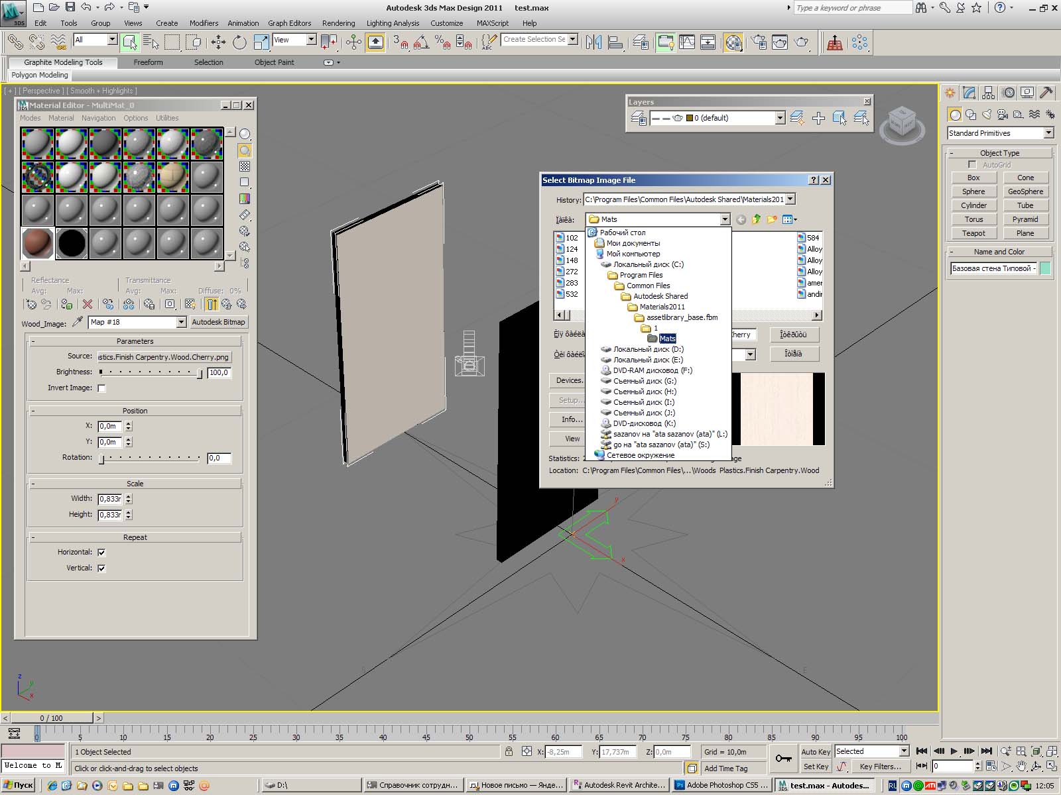Open the Utilities hammer icon
Viewport: 1061px width, 795px height.
pos(1046,93)
